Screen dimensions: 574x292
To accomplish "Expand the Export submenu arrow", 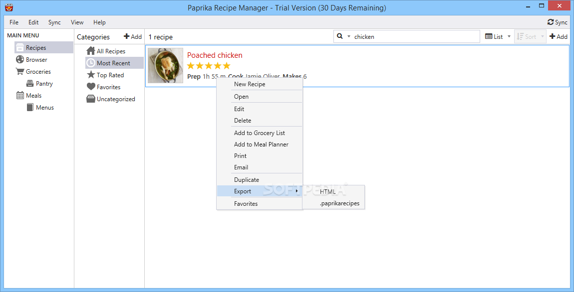I will (297, 191).
